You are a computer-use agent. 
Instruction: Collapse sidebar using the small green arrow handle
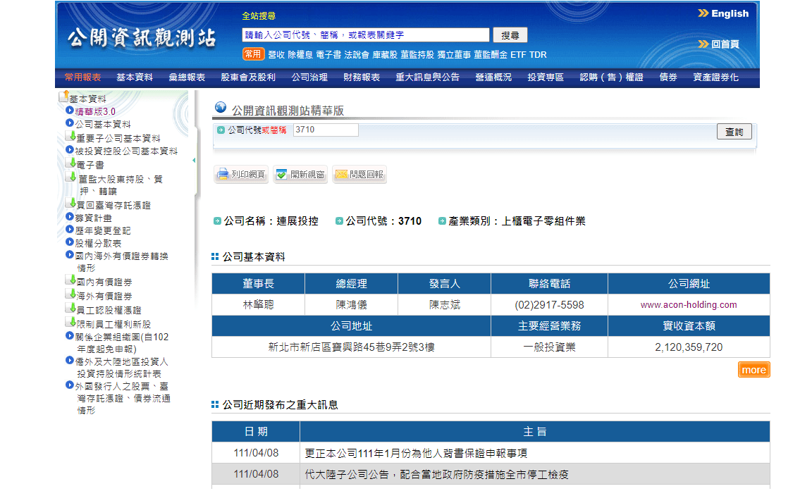point(194,161)
